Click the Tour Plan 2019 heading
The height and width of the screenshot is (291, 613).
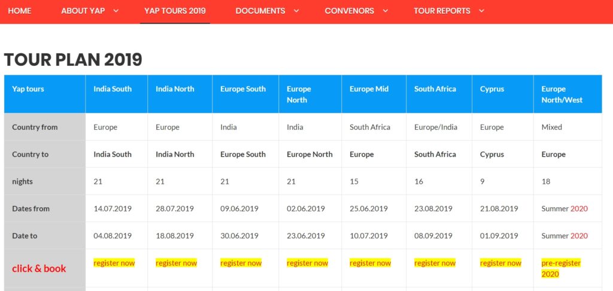point(73,59)
